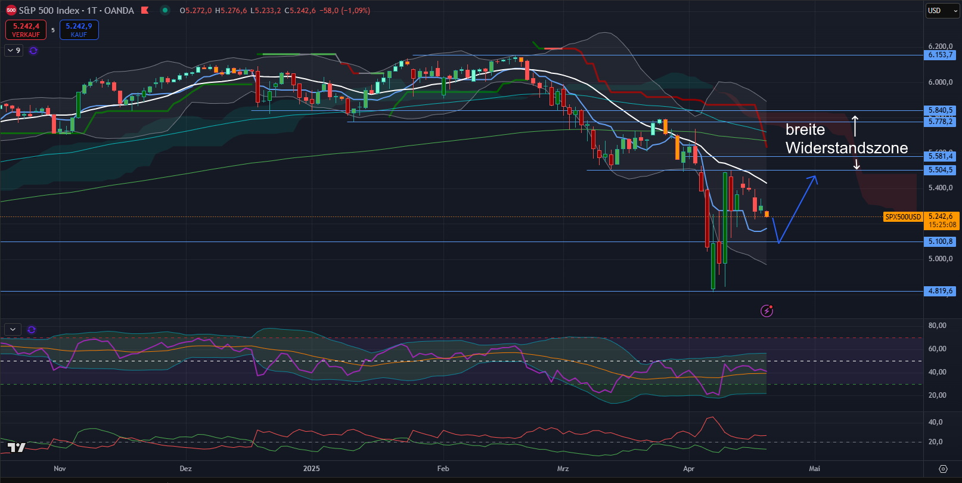
Task: Click the 2025 label on the time axis
Action: (311, 469)
